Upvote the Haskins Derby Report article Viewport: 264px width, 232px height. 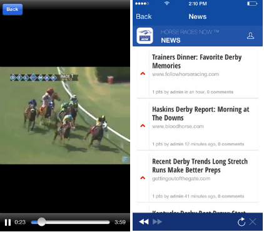[x=143, y=125]
